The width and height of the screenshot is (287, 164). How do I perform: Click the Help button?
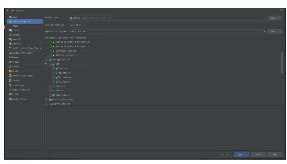coord(275,155)
